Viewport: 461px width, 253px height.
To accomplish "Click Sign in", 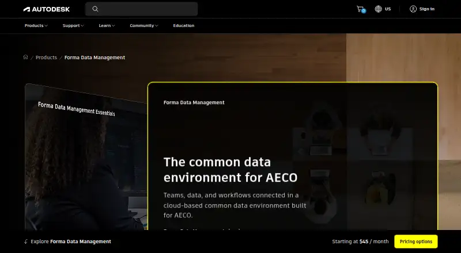I will pyautogui.click(x=426, y=9).
